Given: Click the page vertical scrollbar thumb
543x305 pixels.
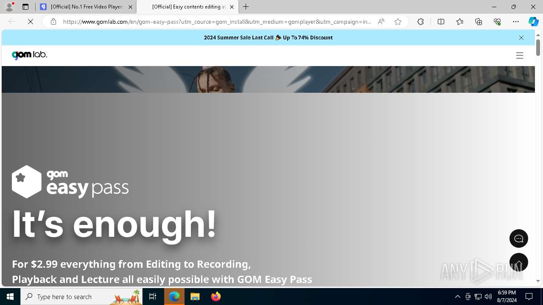Looking at the screenshot, I should pos(538,47).
